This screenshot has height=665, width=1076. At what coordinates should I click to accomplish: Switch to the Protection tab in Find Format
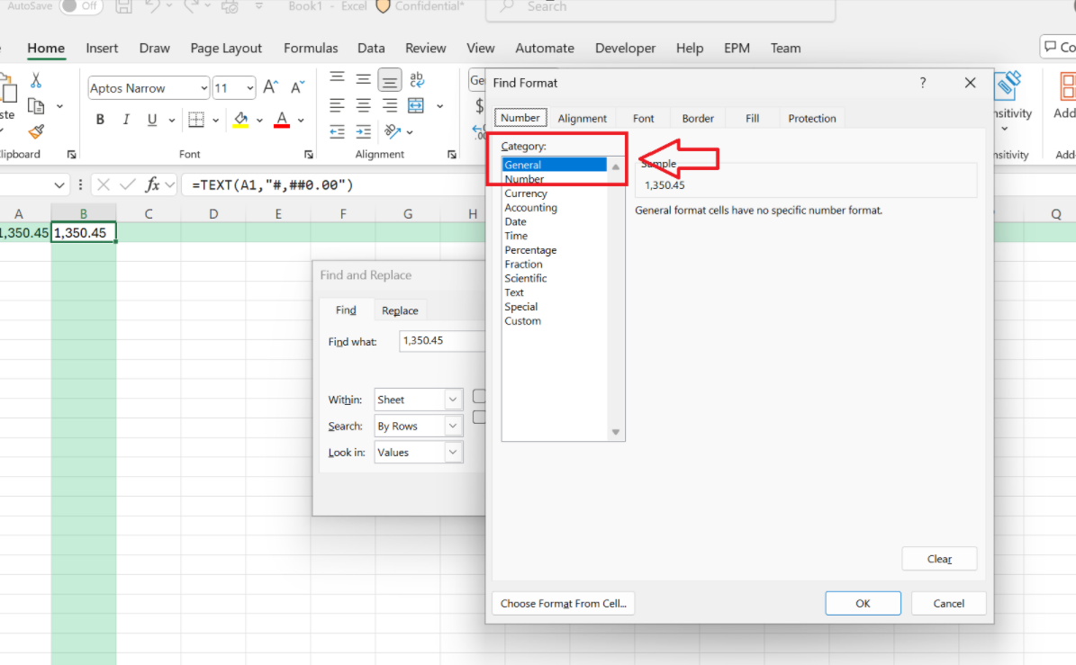812,118
